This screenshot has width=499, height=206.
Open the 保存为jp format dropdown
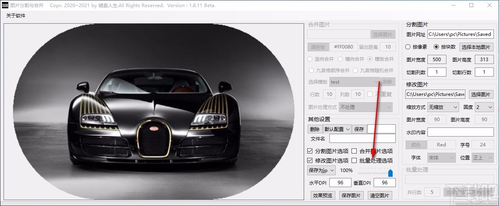point(321,170)
